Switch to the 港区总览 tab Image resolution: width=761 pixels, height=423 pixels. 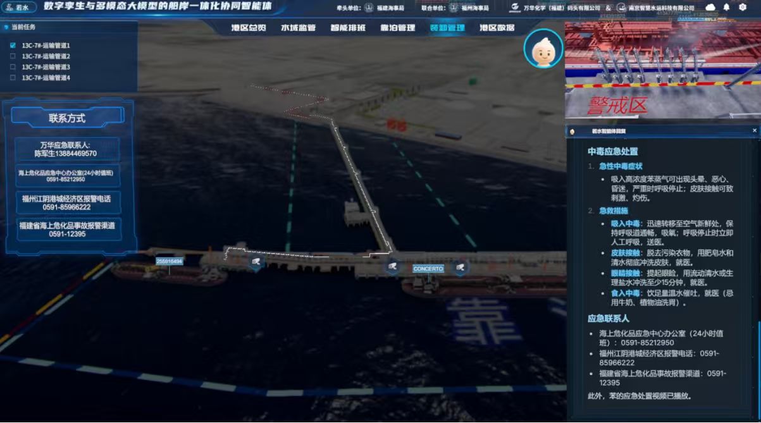click(248, 28)
